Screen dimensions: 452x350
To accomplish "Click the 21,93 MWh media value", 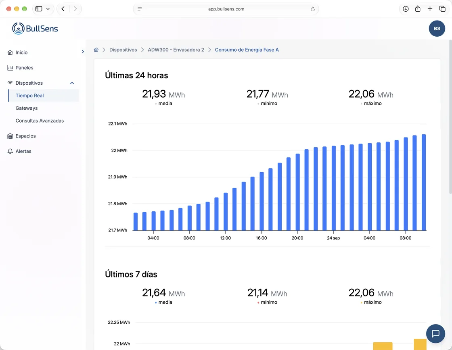I will pos(163,94).
